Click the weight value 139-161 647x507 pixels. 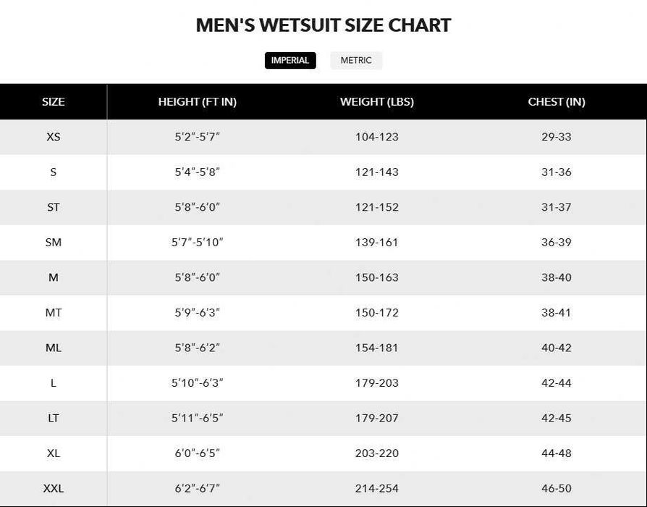tap(377, 243)
